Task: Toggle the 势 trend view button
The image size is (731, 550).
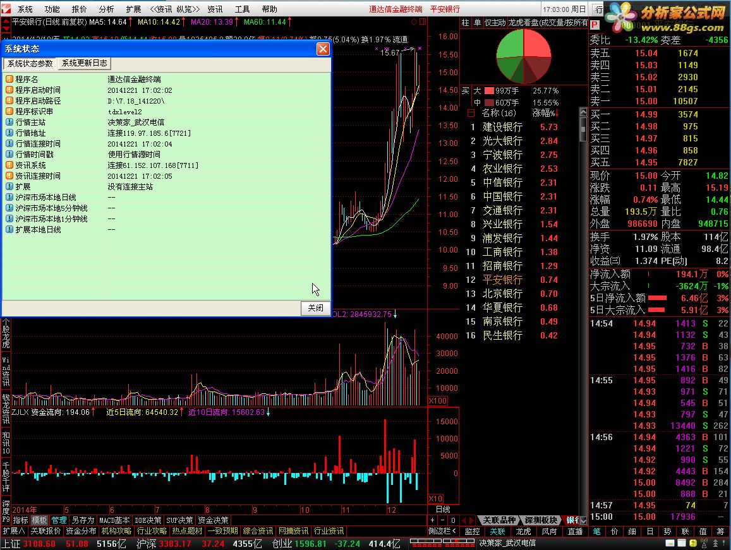Action: point(668,531)
